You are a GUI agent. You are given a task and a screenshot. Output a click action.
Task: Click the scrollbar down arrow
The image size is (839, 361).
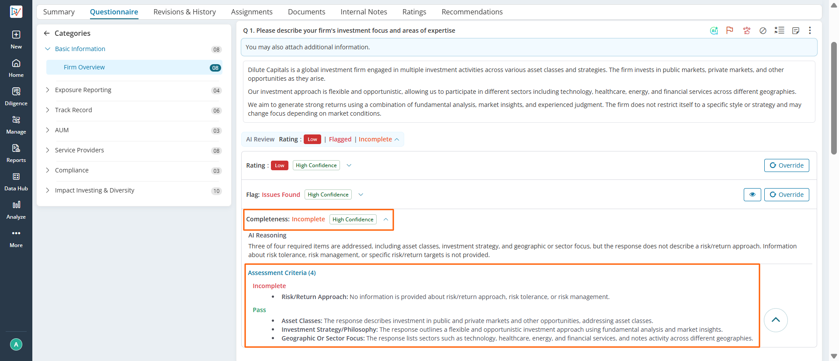click(x=834, y=356)
